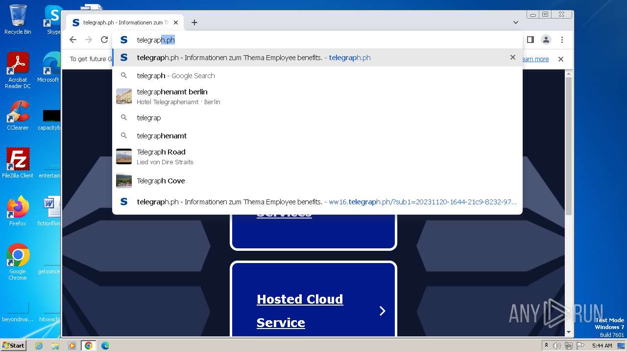Show hidden system tray icons

(546, 346)
